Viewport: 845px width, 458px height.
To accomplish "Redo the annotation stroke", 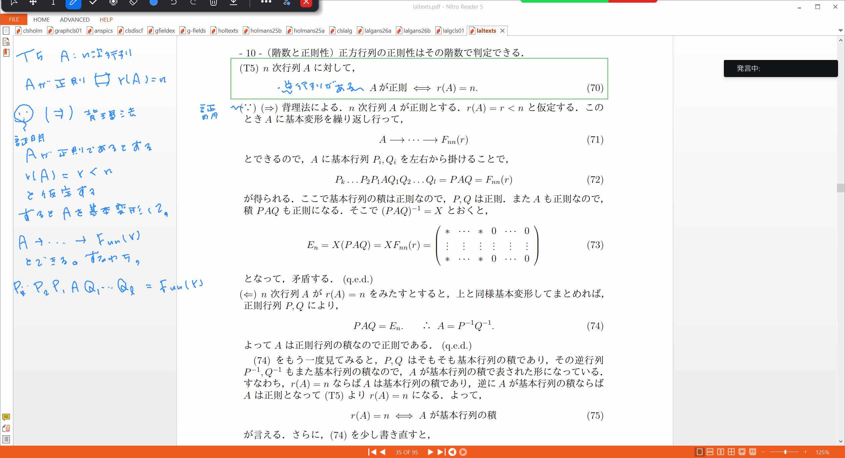I will (x=193, y=3).
